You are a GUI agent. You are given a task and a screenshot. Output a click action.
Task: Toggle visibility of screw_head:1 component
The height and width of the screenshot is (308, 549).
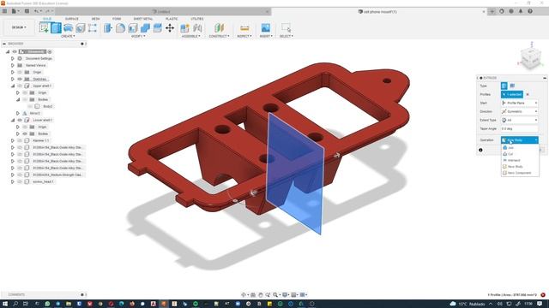point(20,181)
